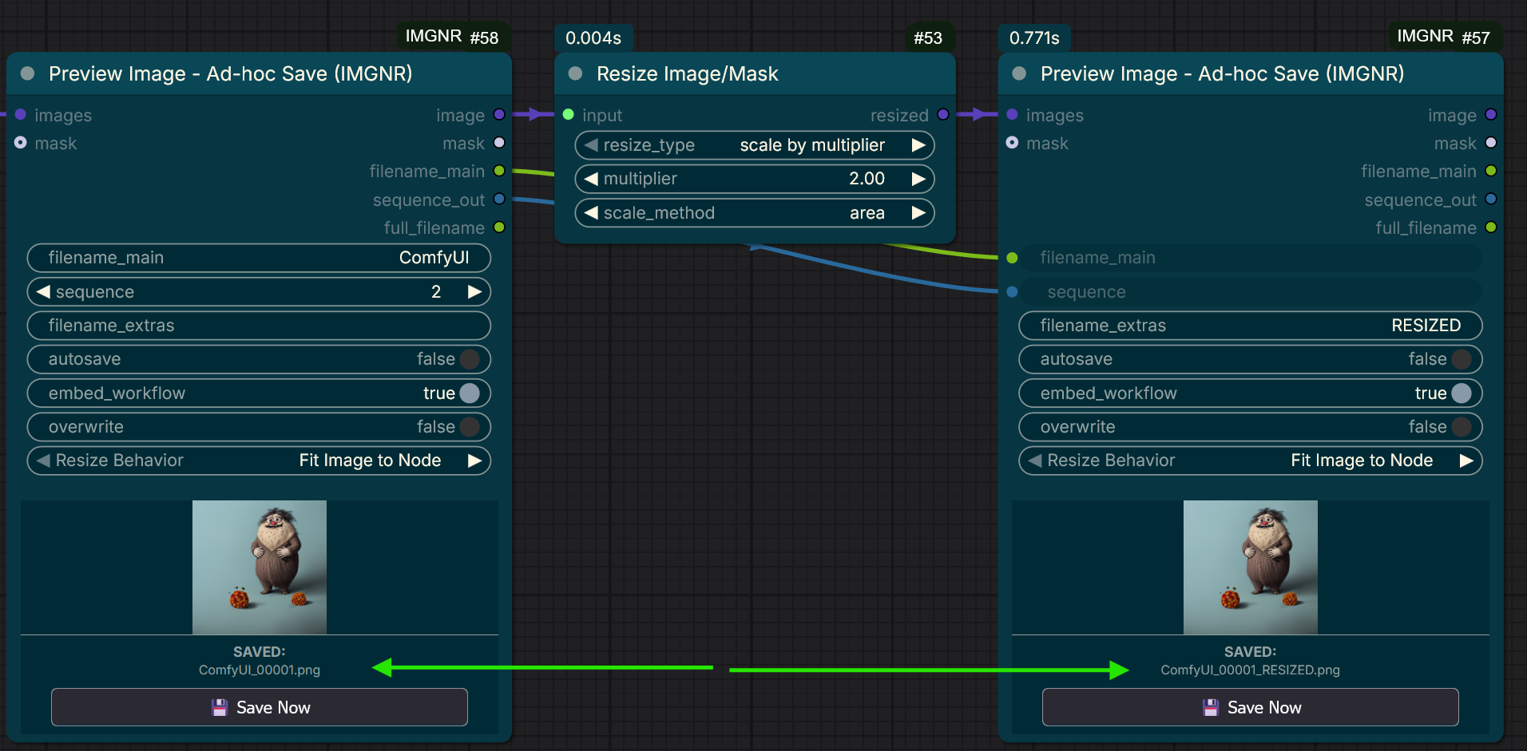The height and width of the screenshot is (751, 1527).
Task: Click the input socket on Resize Image/Mask node
Action: point(569,115)
